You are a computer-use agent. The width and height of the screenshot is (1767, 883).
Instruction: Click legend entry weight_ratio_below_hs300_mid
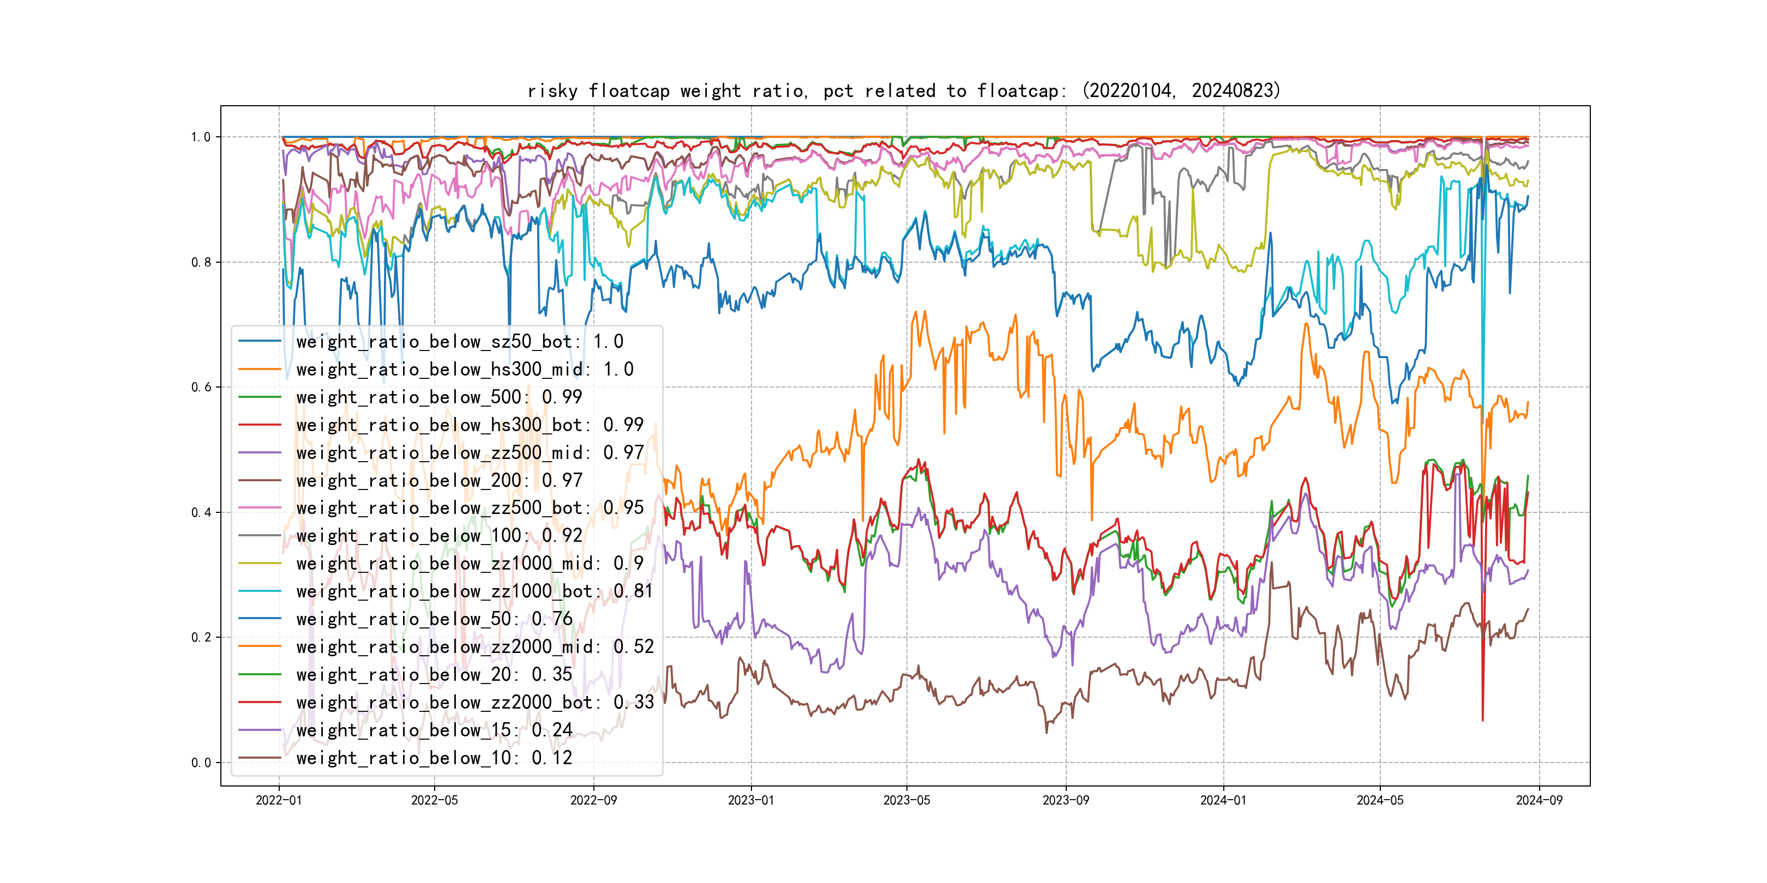[465, 370]
